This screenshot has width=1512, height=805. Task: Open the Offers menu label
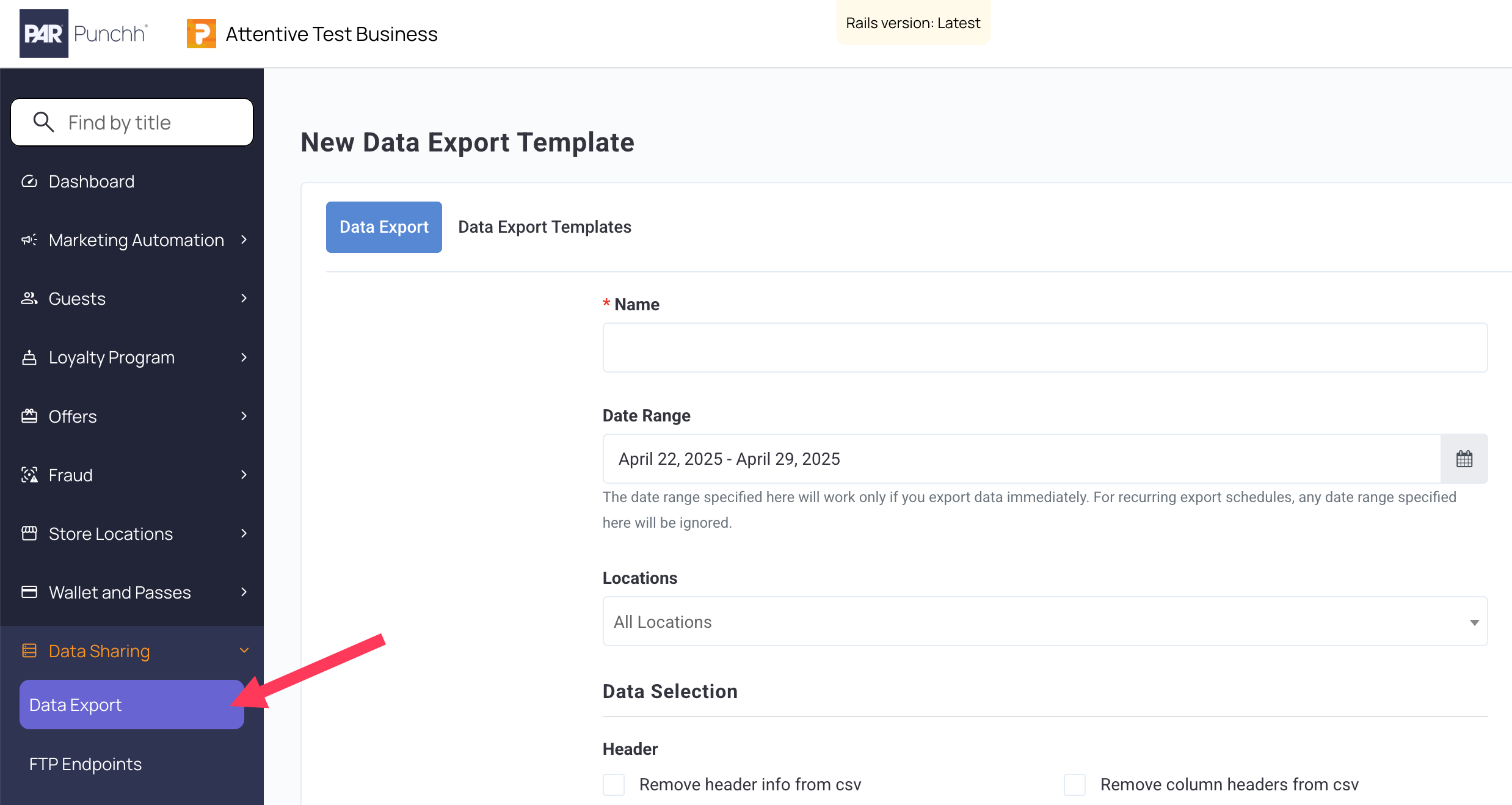click(x=73, y=416)
